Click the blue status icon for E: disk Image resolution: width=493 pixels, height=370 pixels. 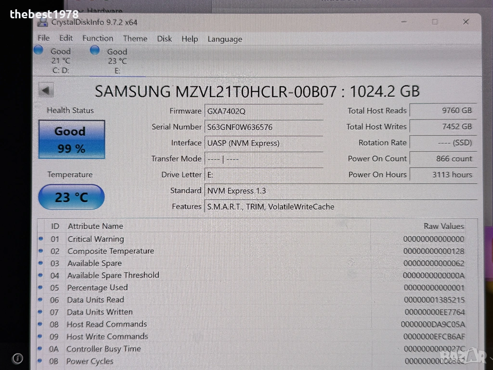coord(95,50)
